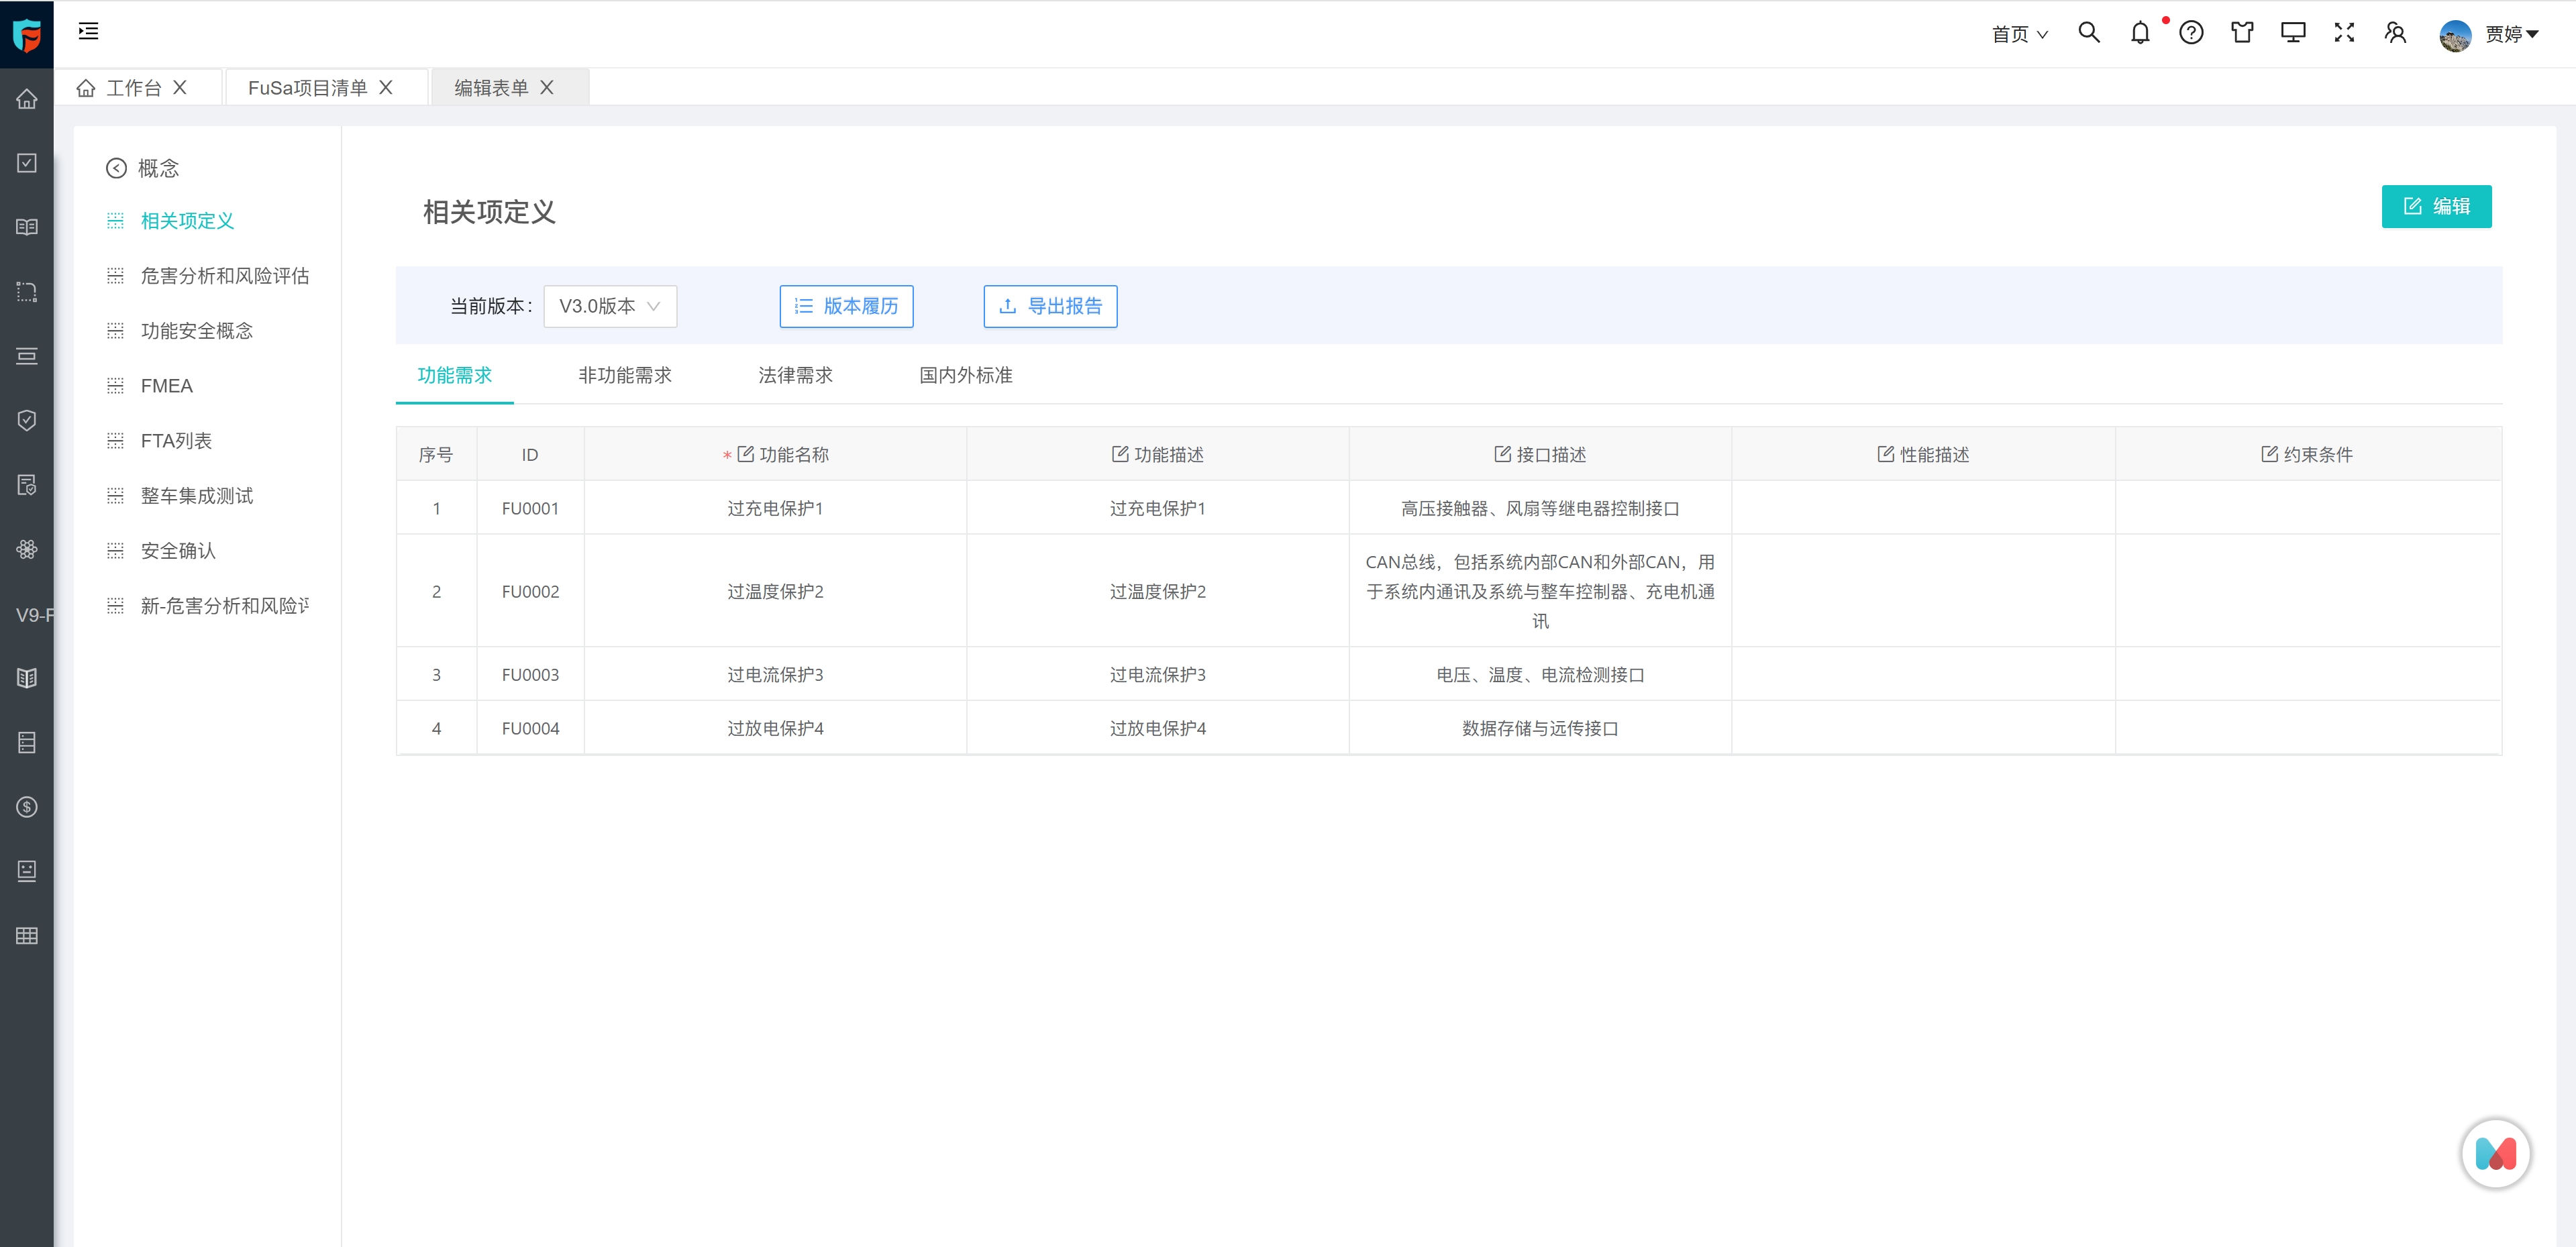This screenshot has width=2576, height=1247.
Task: Close the 工作台 tab
Action: (x=180, y=87)
